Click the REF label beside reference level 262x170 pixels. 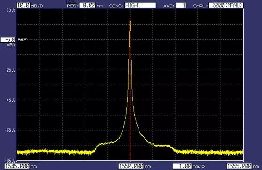click(22, 39)
